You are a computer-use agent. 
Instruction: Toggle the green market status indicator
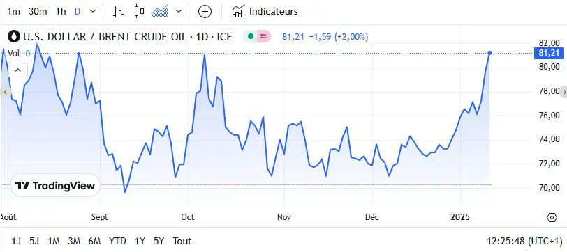click(250, 36)
